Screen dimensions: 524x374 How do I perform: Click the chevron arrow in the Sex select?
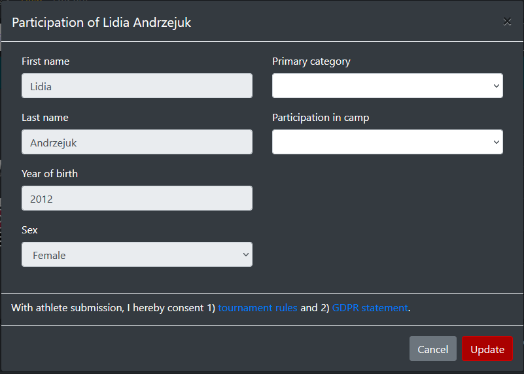[245, 254]
